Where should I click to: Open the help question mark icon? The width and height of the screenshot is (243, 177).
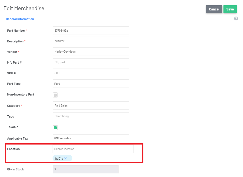(x=236, y=19)
